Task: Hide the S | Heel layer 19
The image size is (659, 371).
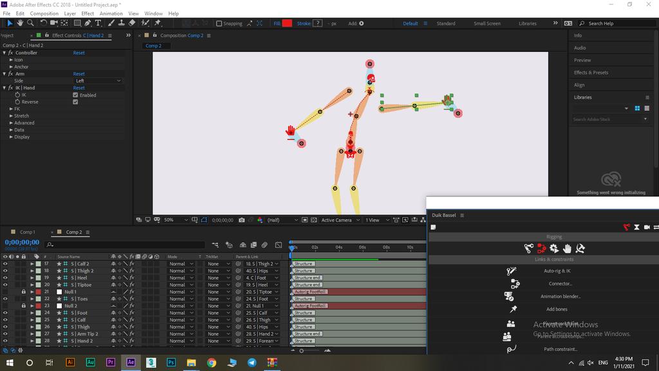Action: coord(5,278)
